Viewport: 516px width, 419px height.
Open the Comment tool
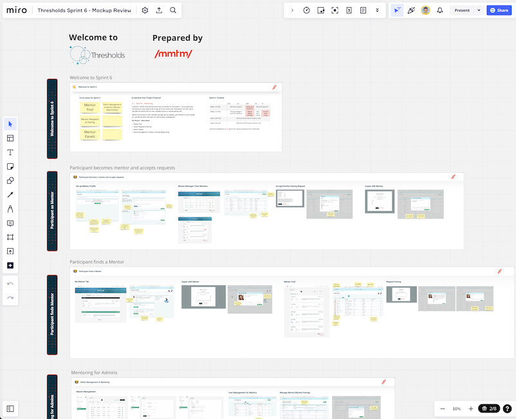coord(10,223)
